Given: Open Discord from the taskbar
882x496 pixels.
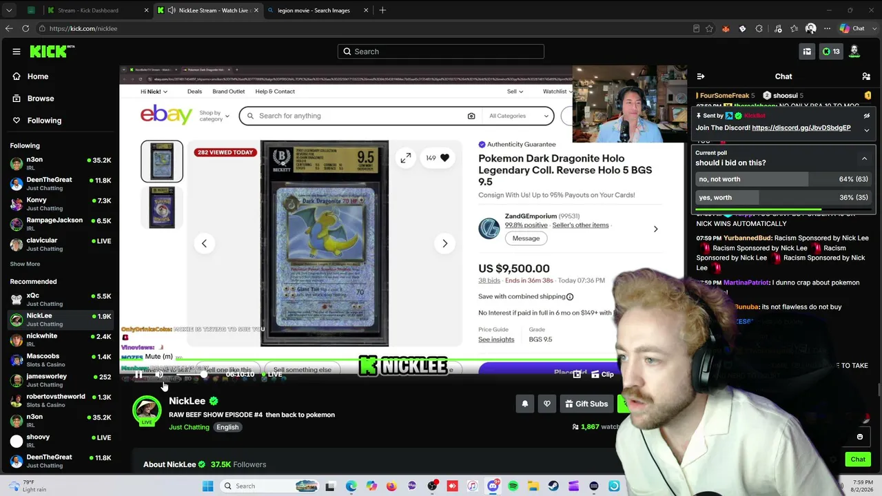Looking at the screenshot, I should [493, 486].
